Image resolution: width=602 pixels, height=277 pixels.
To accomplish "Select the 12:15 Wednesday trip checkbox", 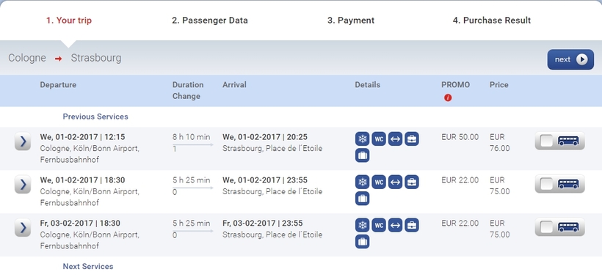I will point(546,141).
